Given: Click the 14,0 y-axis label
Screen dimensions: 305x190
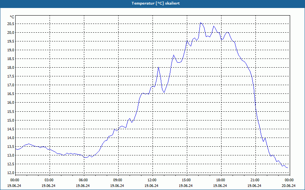Looking at the screenshot, I should (11, 138).
